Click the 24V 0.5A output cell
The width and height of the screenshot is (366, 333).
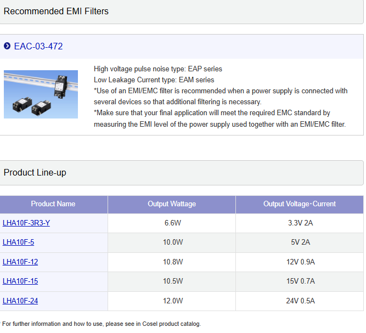[300, 301]
